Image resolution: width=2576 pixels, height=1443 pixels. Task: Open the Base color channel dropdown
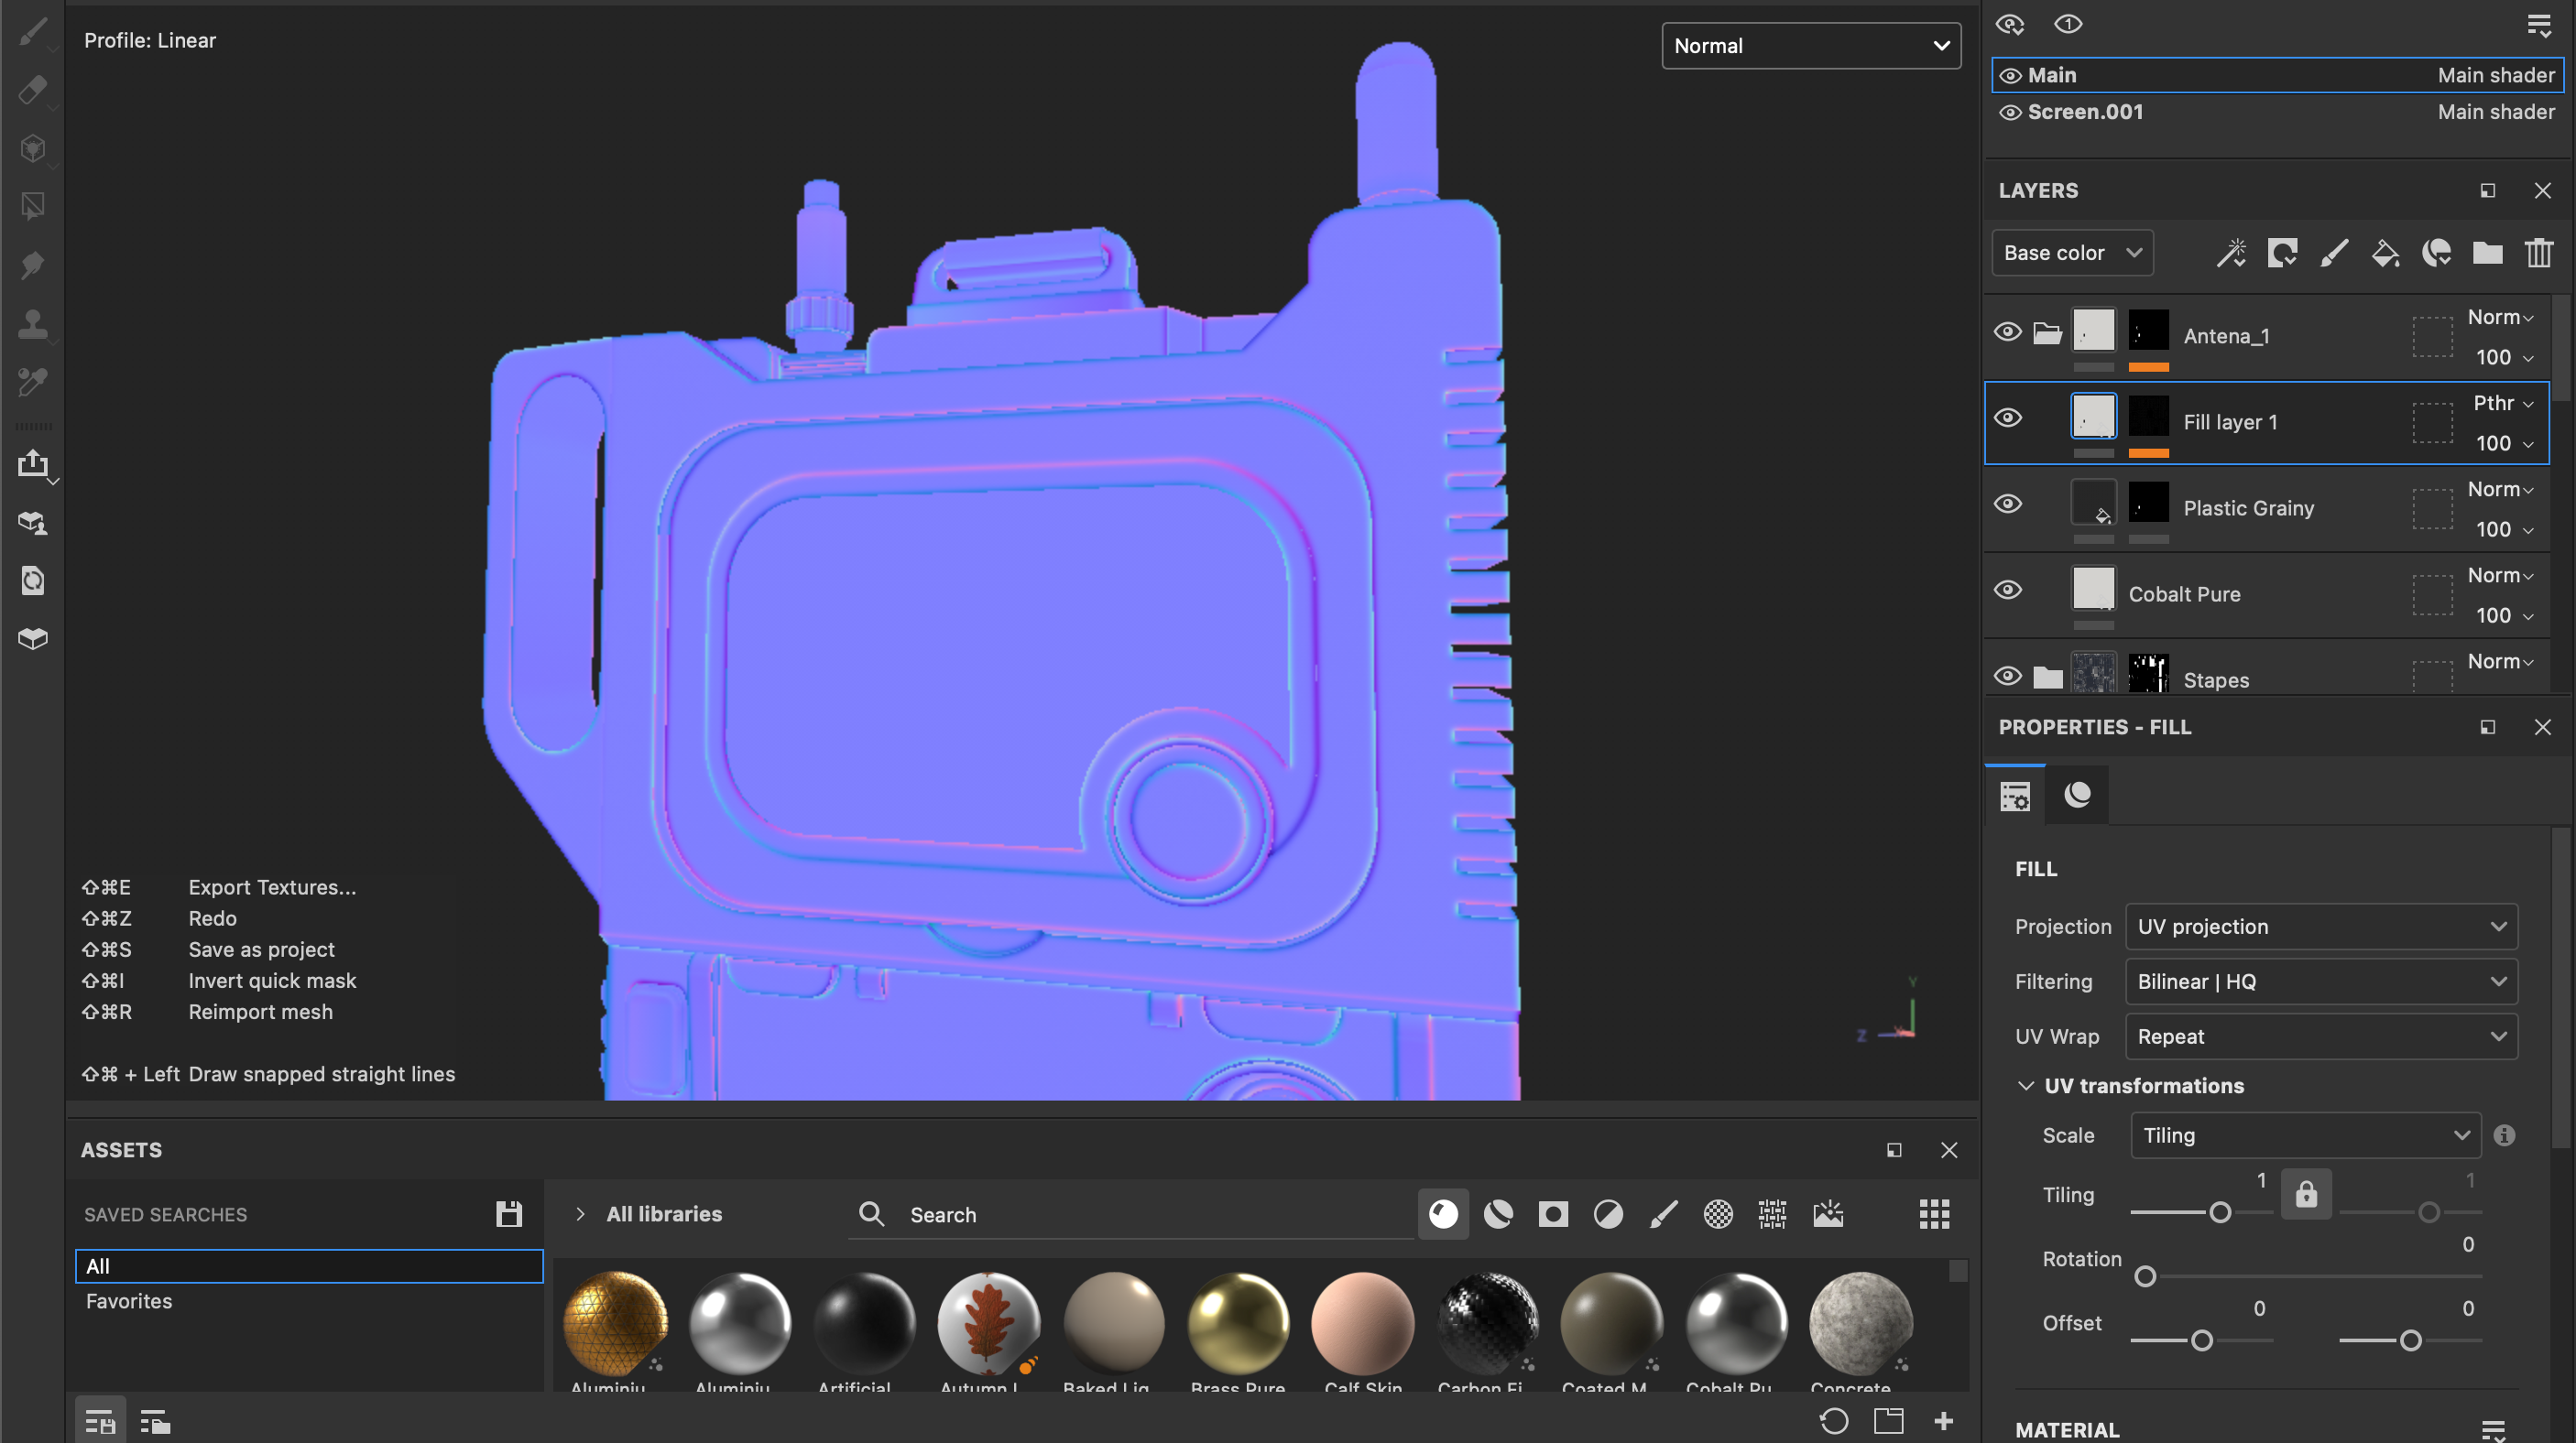pos(2072,253)
